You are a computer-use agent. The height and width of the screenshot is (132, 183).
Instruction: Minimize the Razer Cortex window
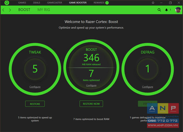tap(161, 3)
